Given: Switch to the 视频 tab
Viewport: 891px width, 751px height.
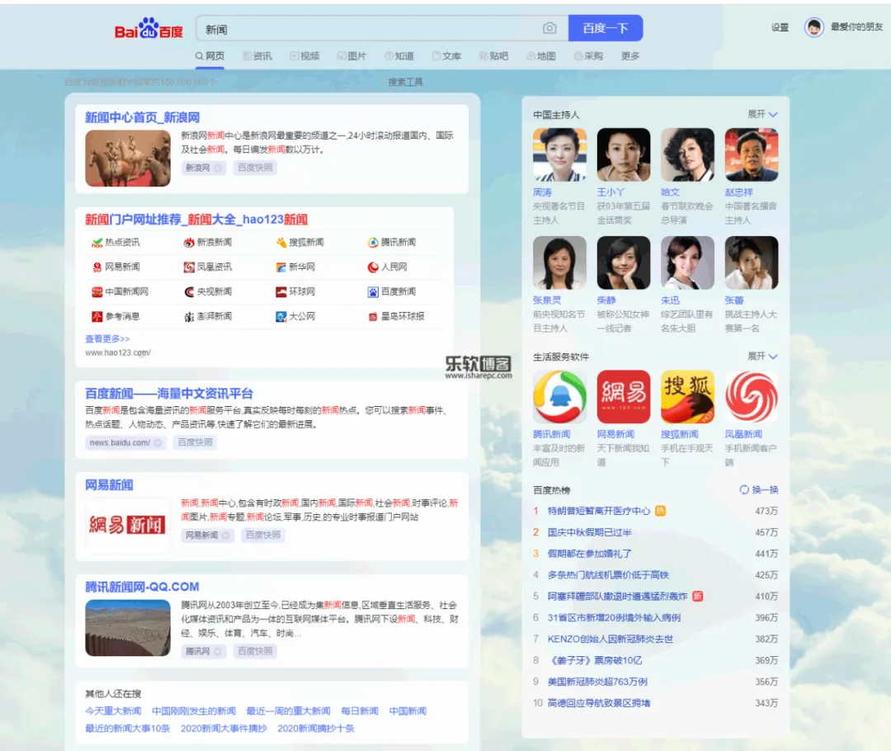Looking at the screenshot, I should click(x=304, y=56).
